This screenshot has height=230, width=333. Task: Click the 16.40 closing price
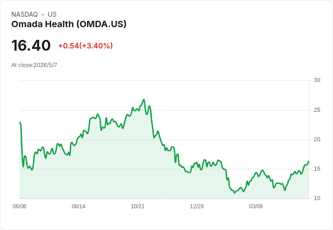pyautogui.click(x=31, y=45)
